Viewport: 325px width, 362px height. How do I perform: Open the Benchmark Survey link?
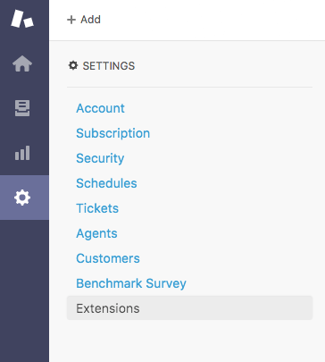pyautogui.click(x=131, y=283)
